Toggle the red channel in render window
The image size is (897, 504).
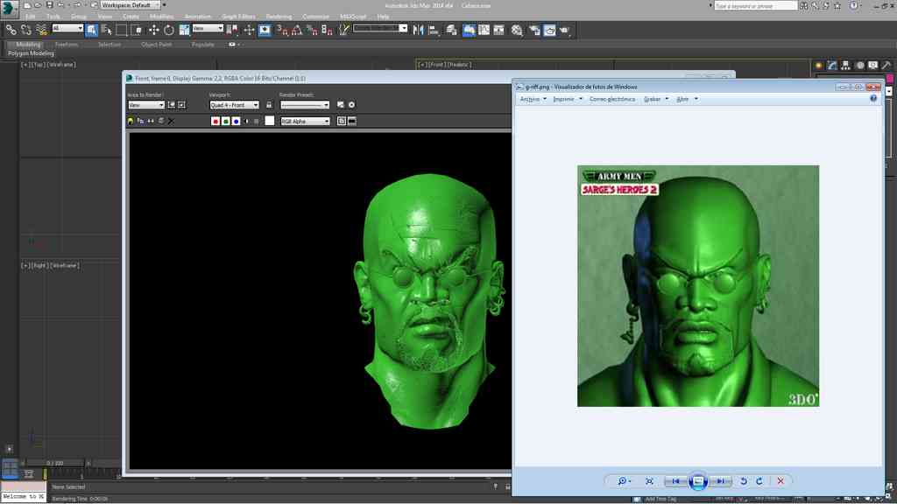(215, 122)
